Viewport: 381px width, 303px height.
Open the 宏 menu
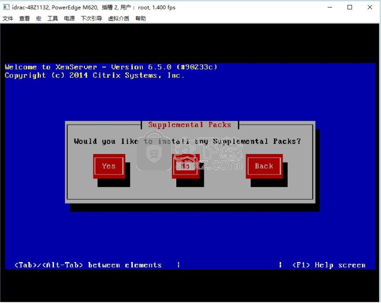38,18
